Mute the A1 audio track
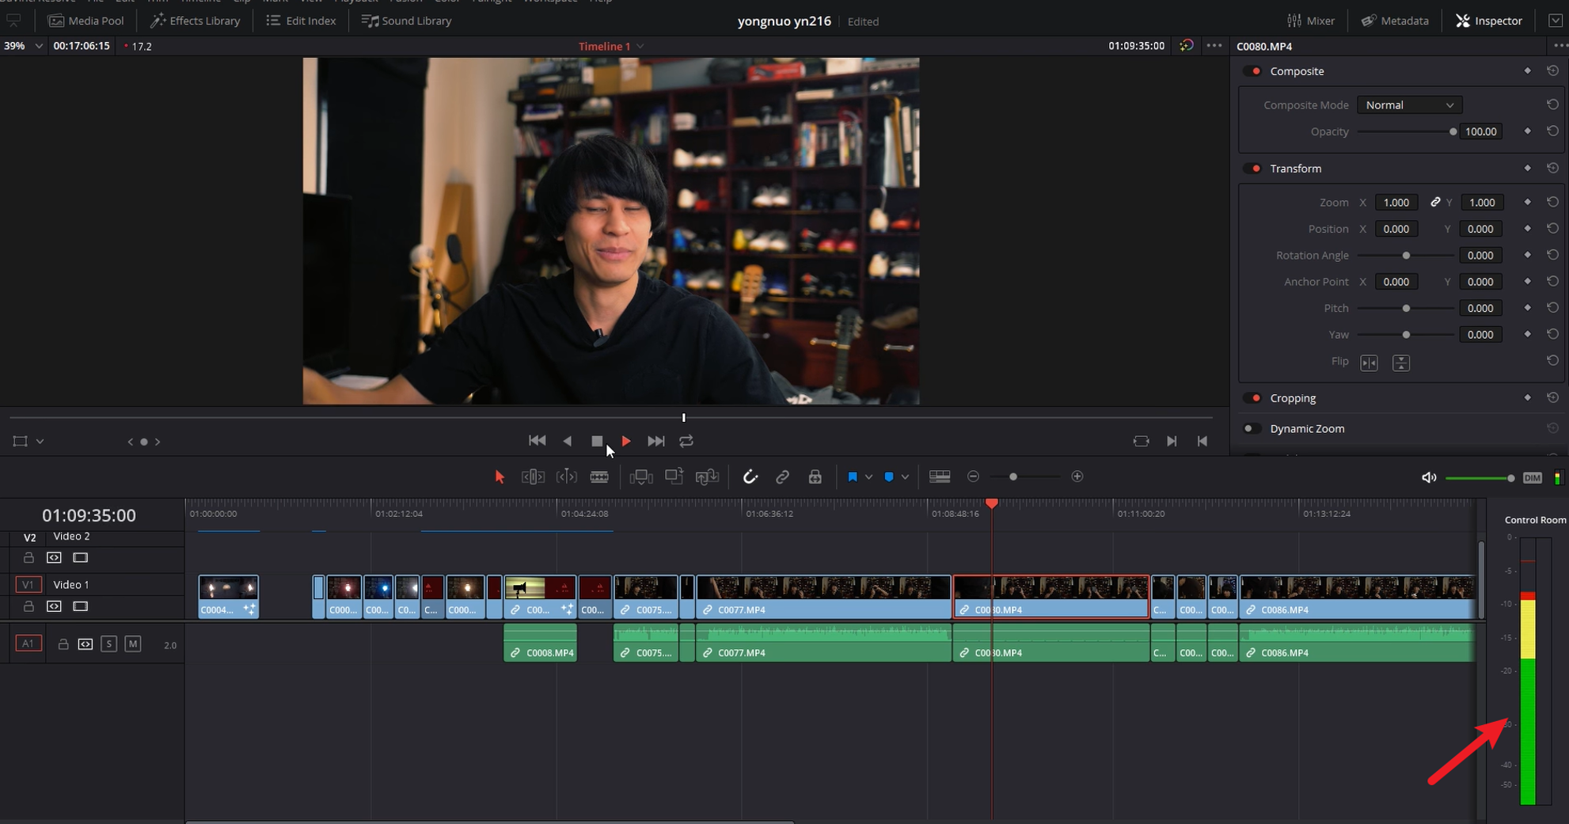The image size is (1569, 824). (x=133, y=644)
